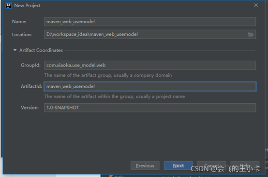The image size is (268, 177).
Task: Click the Version label
Action: [30, 108]
